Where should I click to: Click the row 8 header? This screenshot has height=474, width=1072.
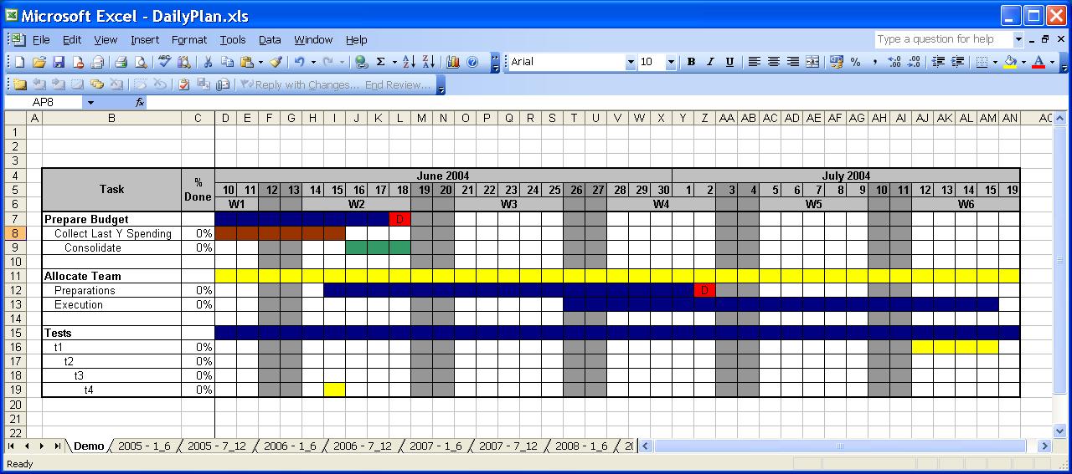[x=13, y=234]
